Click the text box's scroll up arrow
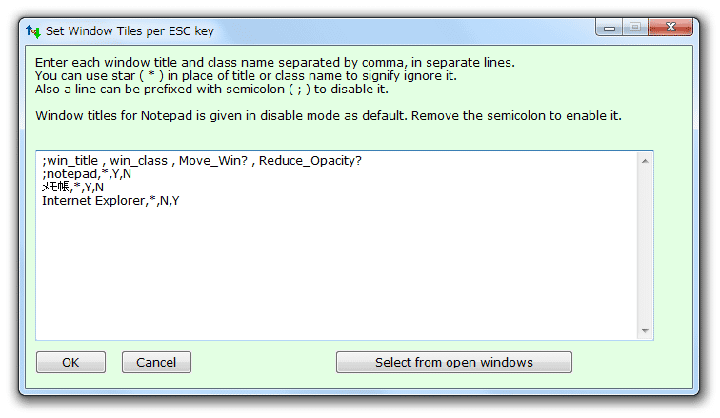The height and width of the screenshot is (418, 720). (645, 161)
